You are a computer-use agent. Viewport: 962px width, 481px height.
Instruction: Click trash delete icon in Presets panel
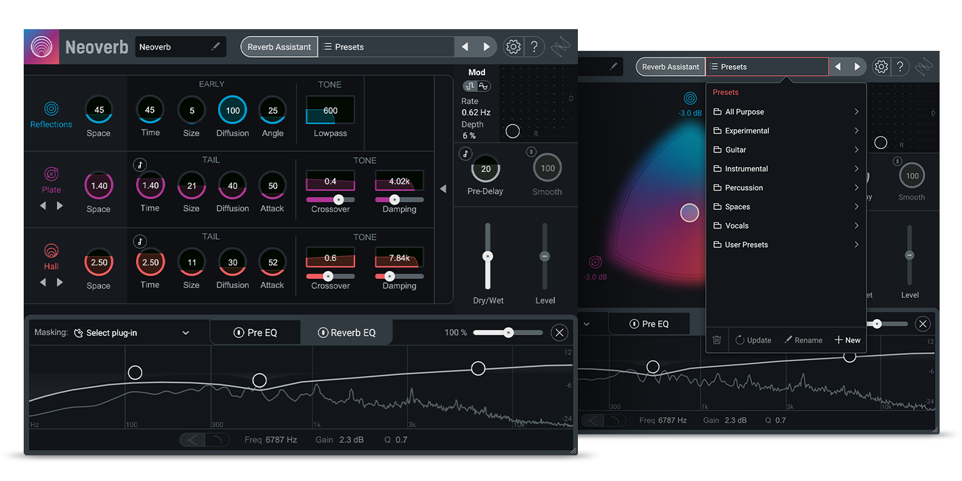(x=717, y=340)
